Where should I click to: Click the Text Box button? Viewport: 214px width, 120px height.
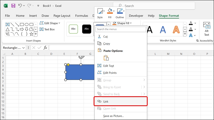[47, 29]
